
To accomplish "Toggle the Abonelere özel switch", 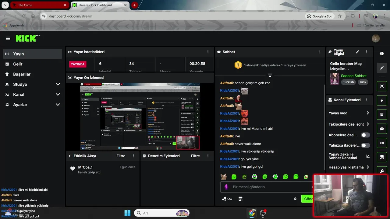I will 365,135.
